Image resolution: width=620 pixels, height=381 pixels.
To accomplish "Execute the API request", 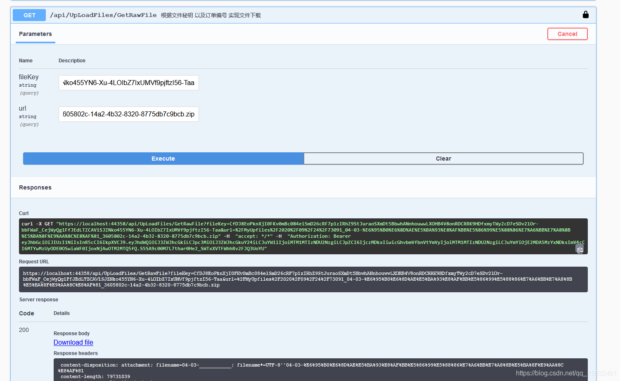I will tap(163, 159).
